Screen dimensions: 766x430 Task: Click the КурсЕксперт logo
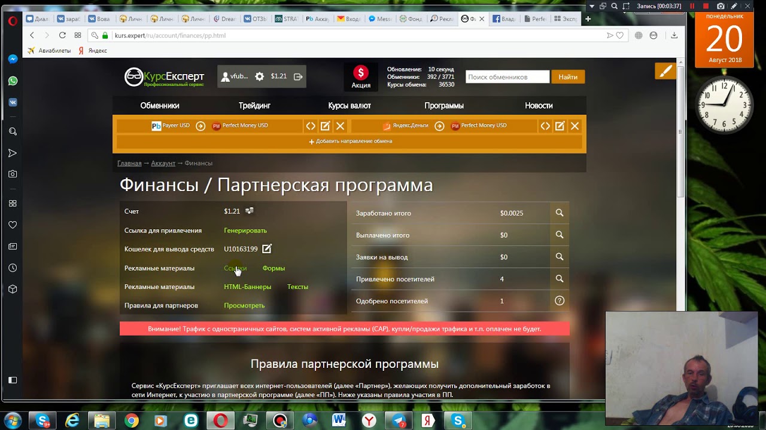[165, 76]
